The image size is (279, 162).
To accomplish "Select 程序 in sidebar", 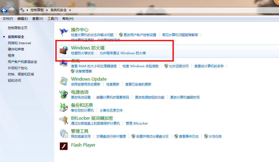I will point(11,56).
